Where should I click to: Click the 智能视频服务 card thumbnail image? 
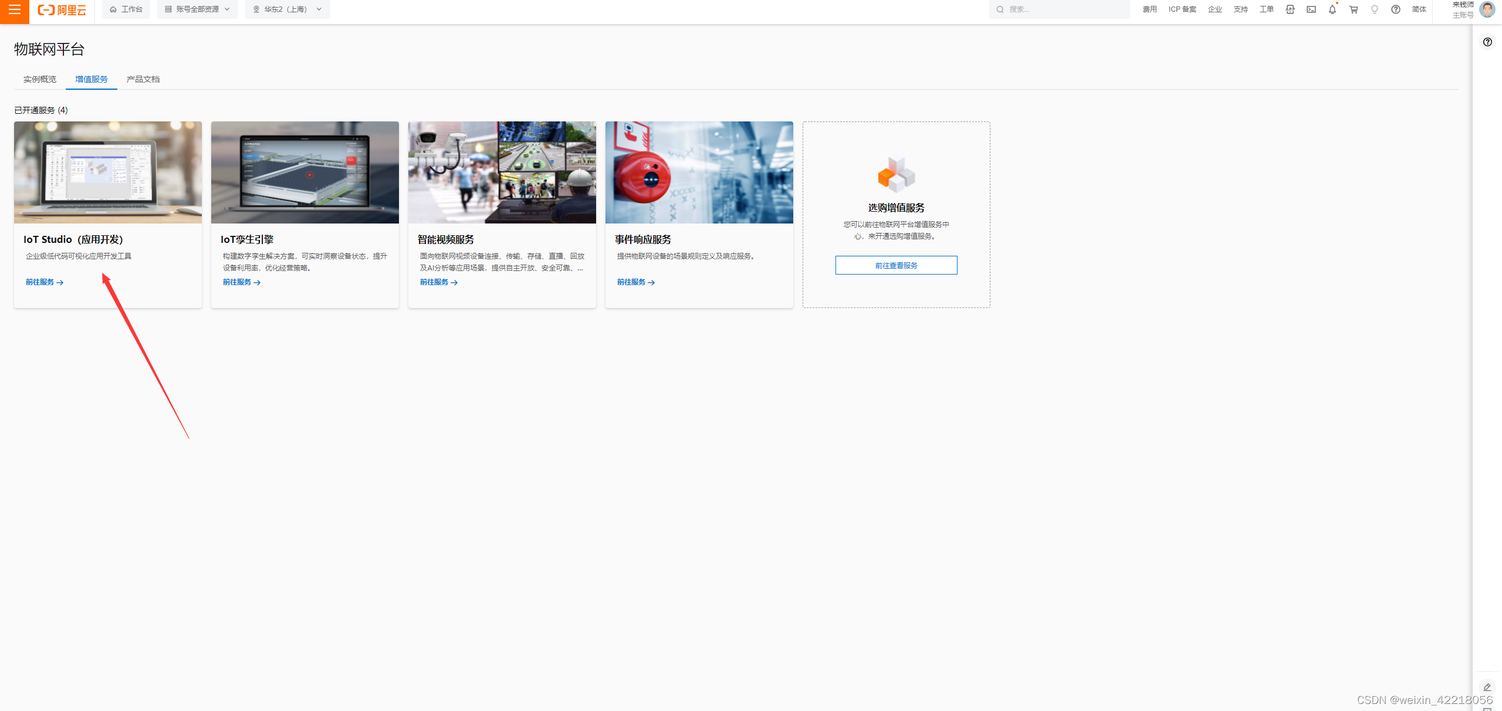coord(502,172)
